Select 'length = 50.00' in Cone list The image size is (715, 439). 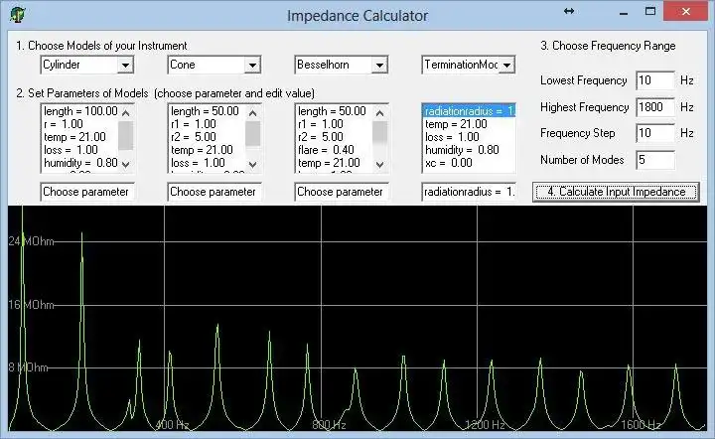point(208,111)
